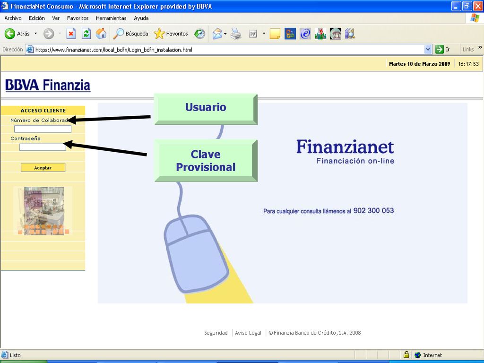This screenshot has width=484, height=363.
Task: Minimize the Internet Explorer window
Action: click(x=456, y=6)
